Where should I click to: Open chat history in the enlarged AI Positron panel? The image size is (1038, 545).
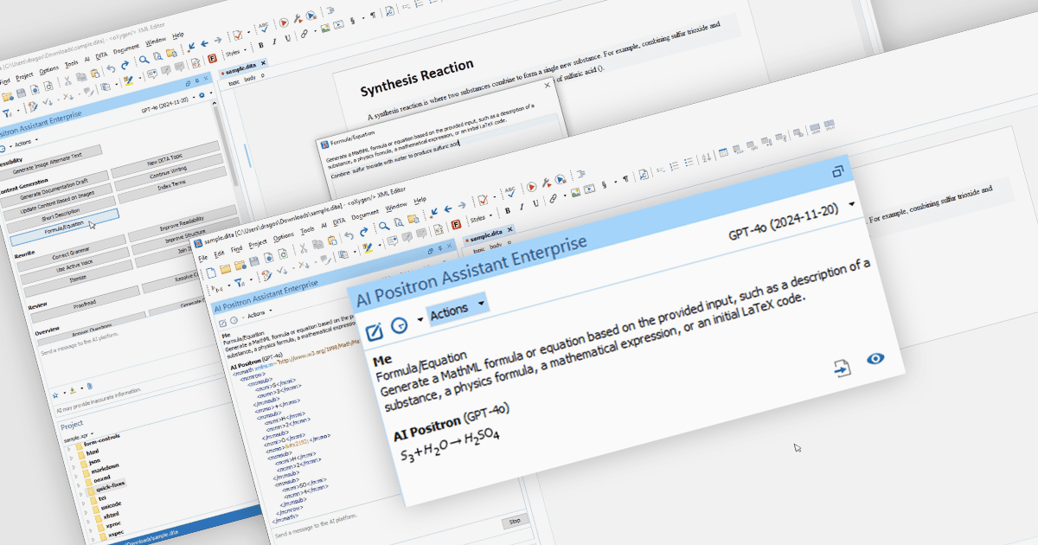point(399,325)
